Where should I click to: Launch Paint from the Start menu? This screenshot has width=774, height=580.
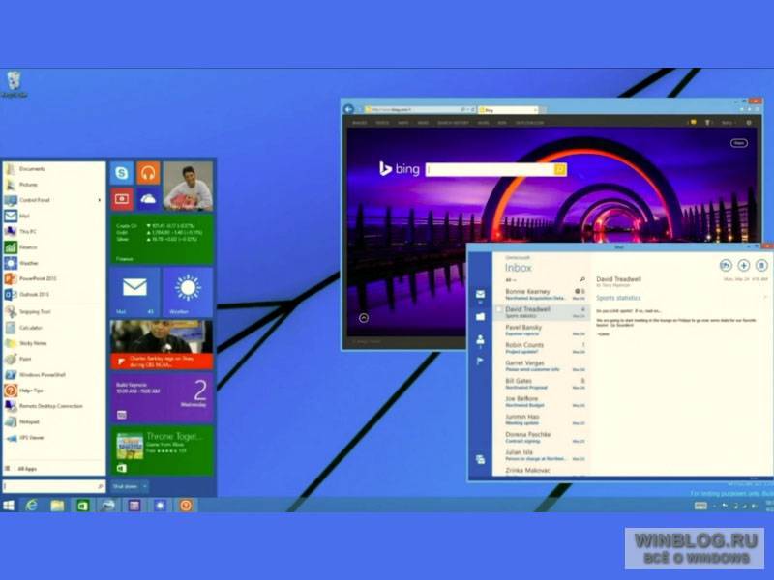[54, 359]
